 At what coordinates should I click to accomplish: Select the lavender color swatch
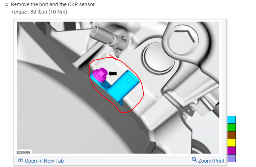click(231, 158)
